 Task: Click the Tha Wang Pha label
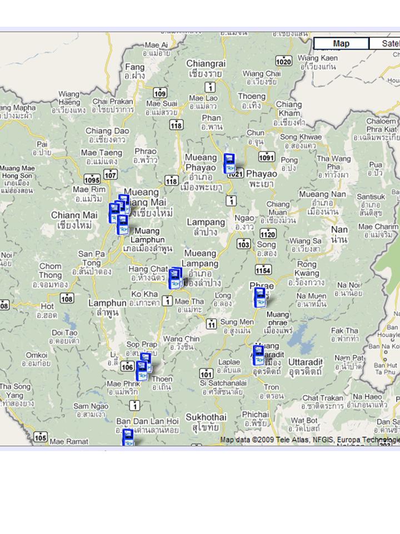[333, 167]
